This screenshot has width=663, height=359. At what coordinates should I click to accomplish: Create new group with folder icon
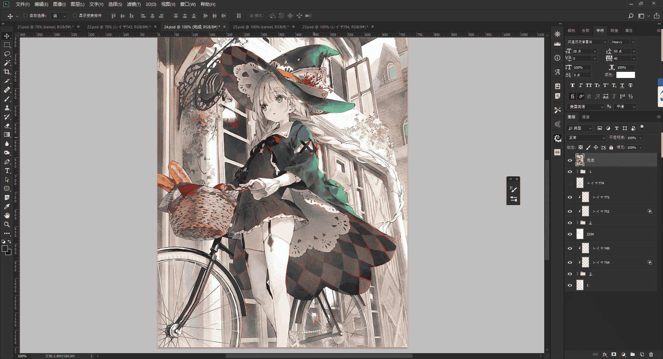pyautogui.click(x=633, y=355)
